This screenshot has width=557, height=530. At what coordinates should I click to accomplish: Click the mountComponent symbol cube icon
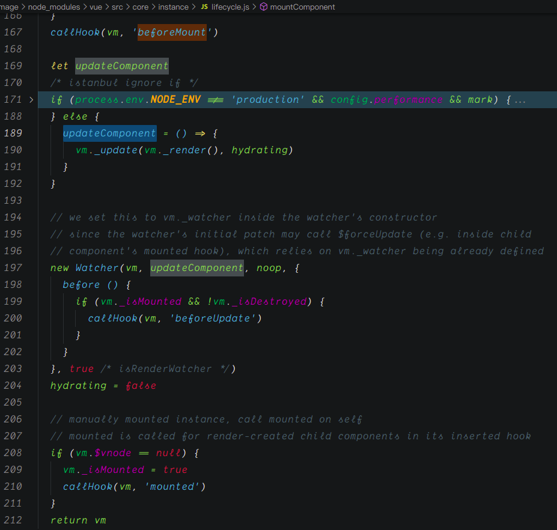pos(263,7)
